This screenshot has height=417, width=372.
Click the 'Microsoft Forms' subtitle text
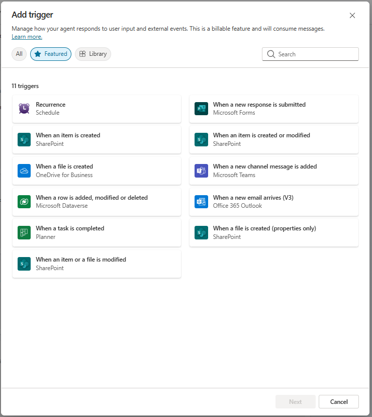click(x=234, y=113)
